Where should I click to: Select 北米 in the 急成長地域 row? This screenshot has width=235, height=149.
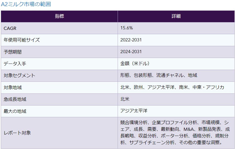[125, 99]
